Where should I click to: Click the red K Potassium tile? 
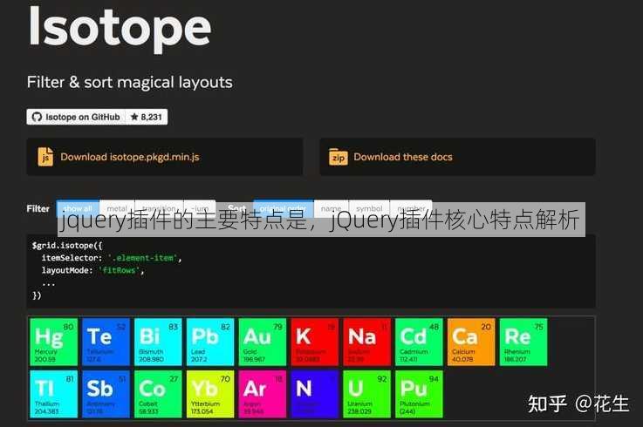[x=315, y=342]
